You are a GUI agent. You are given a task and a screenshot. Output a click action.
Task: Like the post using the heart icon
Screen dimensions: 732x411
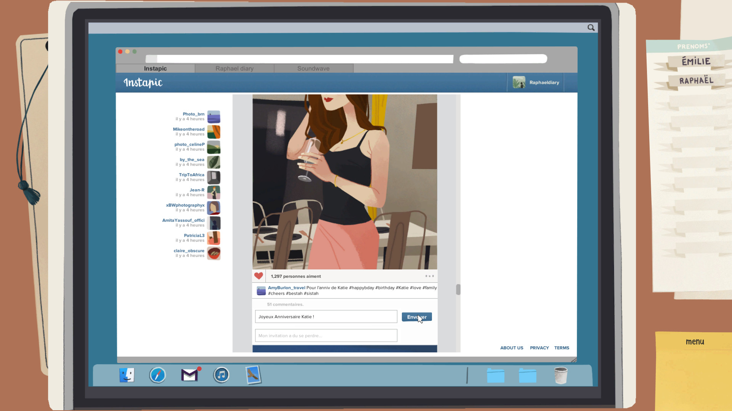click(259, 276)
